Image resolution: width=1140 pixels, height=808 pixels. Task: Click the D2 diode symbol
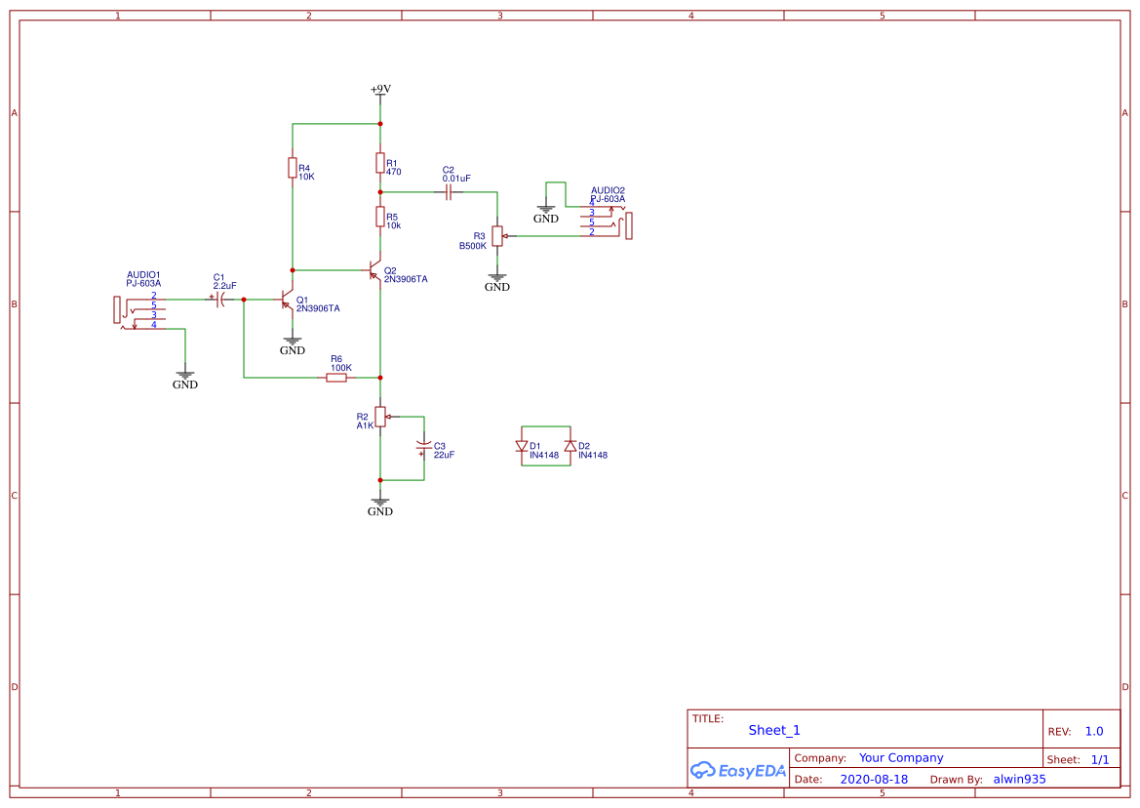point(570,446)
